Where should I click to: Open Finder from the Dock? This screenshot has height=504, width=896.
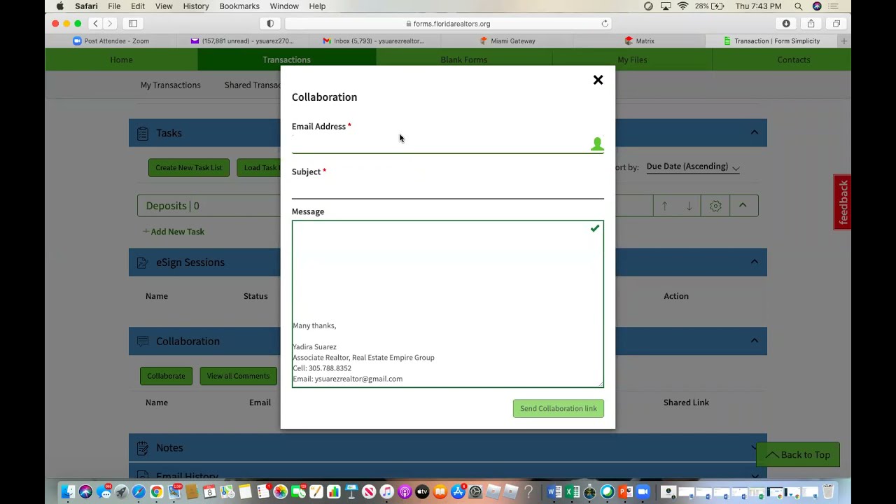[x=68, y=492]
